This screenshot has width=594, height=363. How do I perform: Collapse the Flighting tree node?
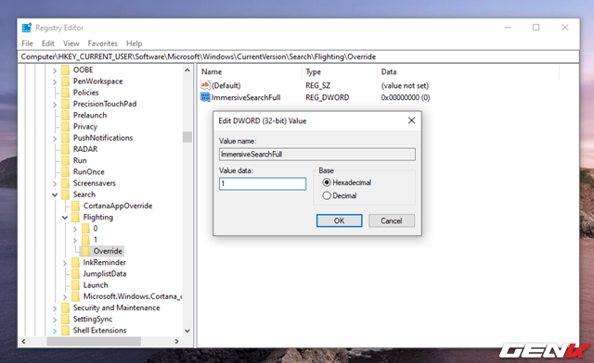[x=65, y=218]
